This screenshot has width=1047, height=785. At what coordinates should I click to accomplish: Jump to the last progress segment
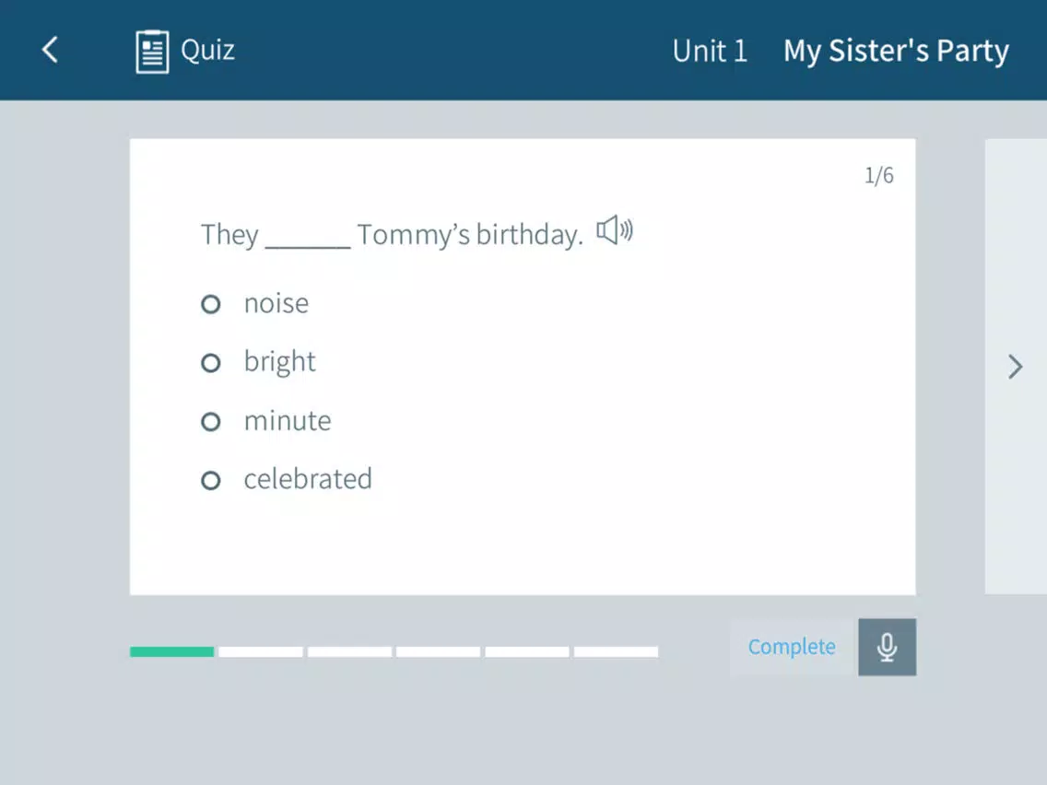click(x=616, y=651)
